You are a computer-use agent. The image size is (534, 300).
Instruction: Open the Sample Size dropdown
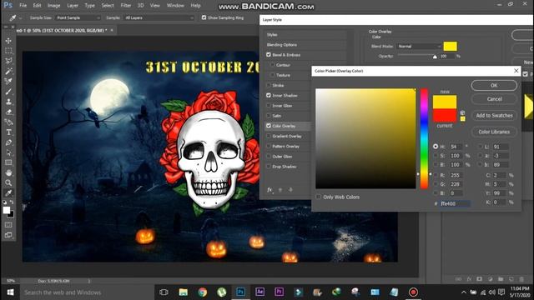click(x=78, y=17)
